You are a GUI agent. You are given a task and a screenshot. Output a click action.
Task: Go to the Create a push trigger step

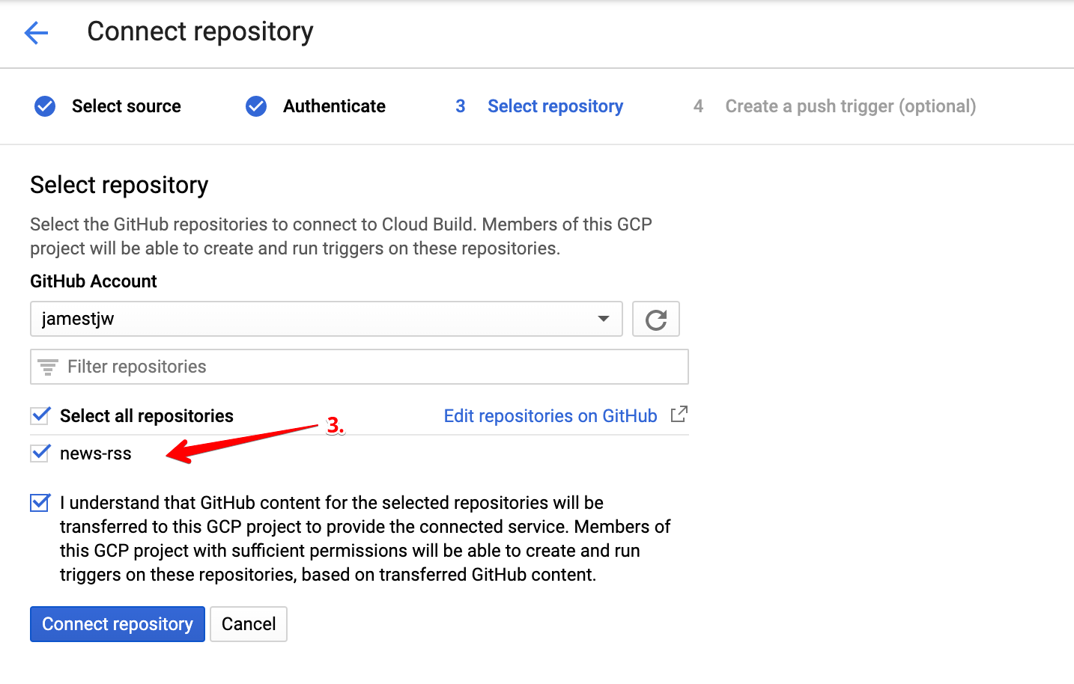tap(850, 106)
